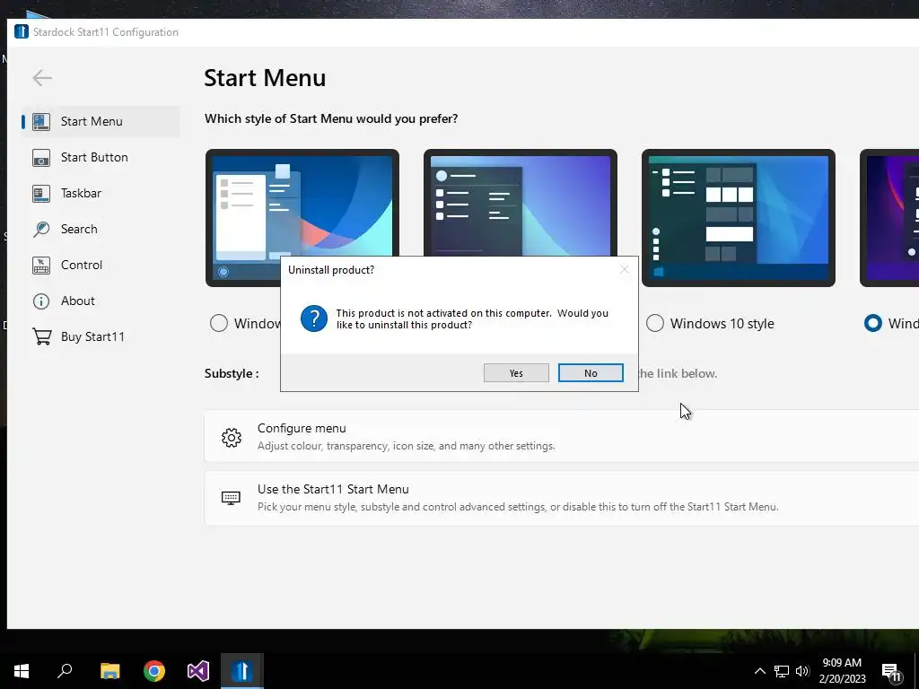Click the Control keyboard sidebar icon
The image size is (919, 689).
pyautogui.click(x=41, y=266)
